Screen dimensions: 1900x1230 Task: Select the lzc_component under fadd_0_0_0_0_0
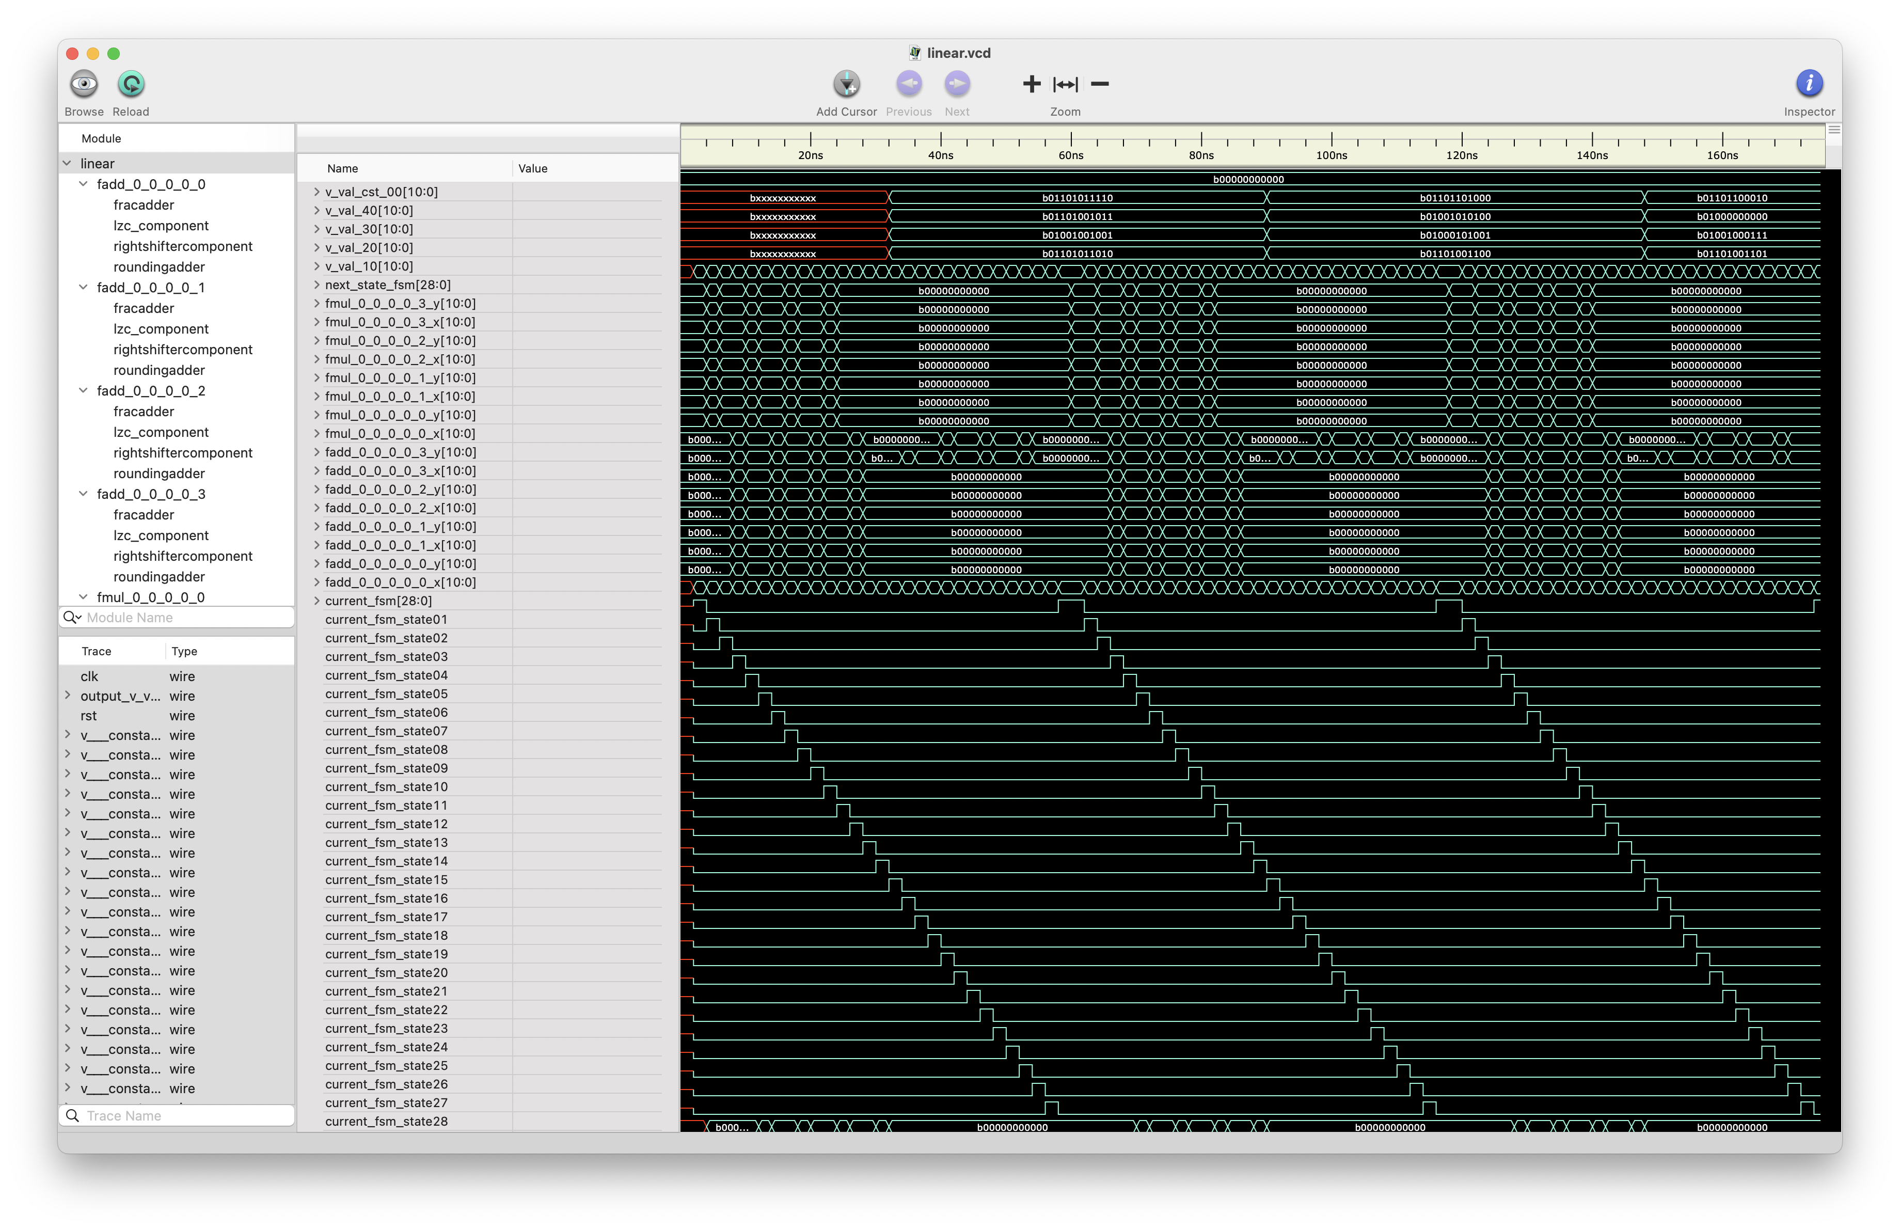pyautogui.click(x=161, y=226)
